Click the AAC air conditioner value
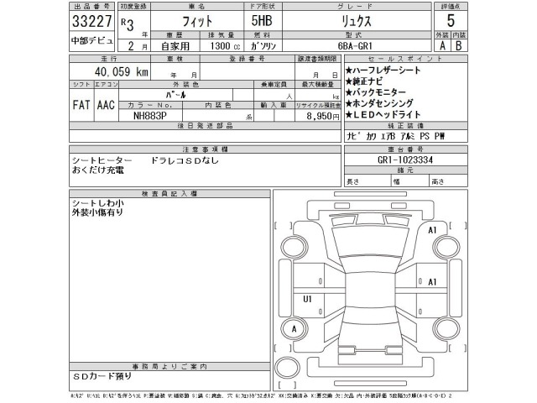This screenshot has width=537, height=403. 106,105
